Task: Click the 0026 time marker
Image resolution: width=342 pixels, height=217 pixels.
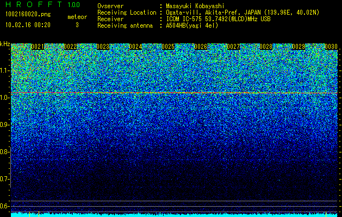Action: 201,47
